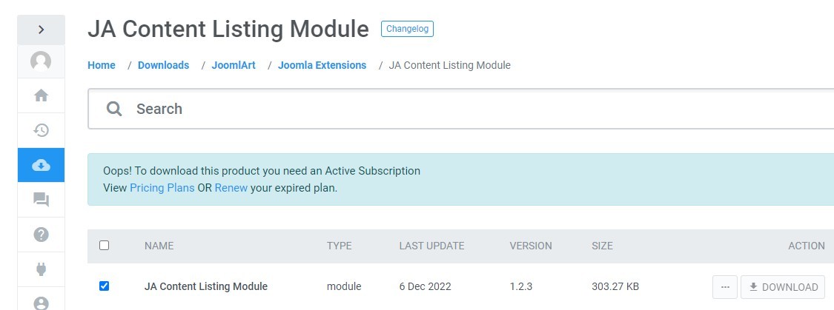Open the user avatar profile icon
The image size is (834, 310).
coord(41,61)
